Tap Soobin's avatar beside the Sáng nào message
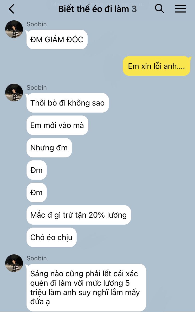 [x=14, y=263]
